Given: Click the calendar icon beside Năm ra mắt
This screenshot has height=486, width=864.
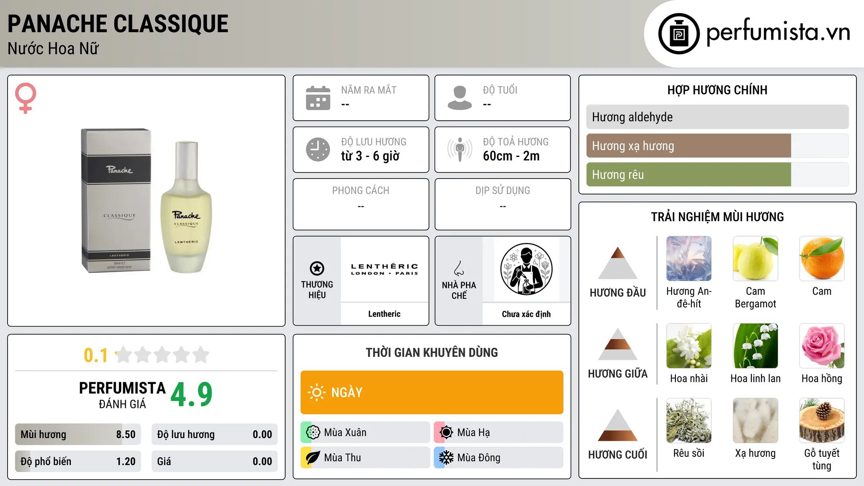Looking at the screenshot, I should tap(318, 98).
